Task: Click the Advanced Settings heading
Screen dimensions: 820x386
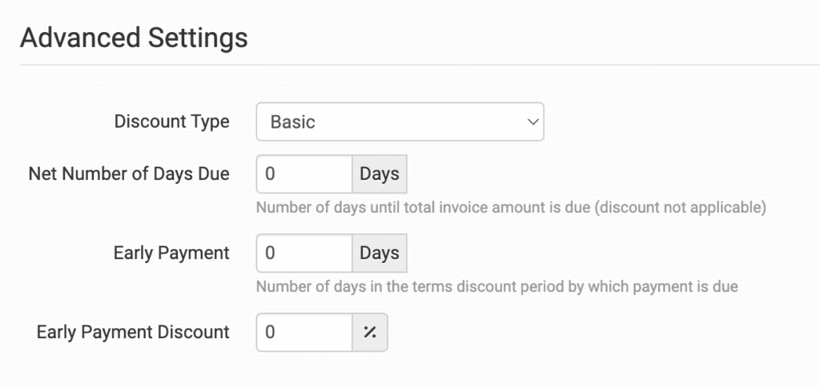Action: [134, 38]
